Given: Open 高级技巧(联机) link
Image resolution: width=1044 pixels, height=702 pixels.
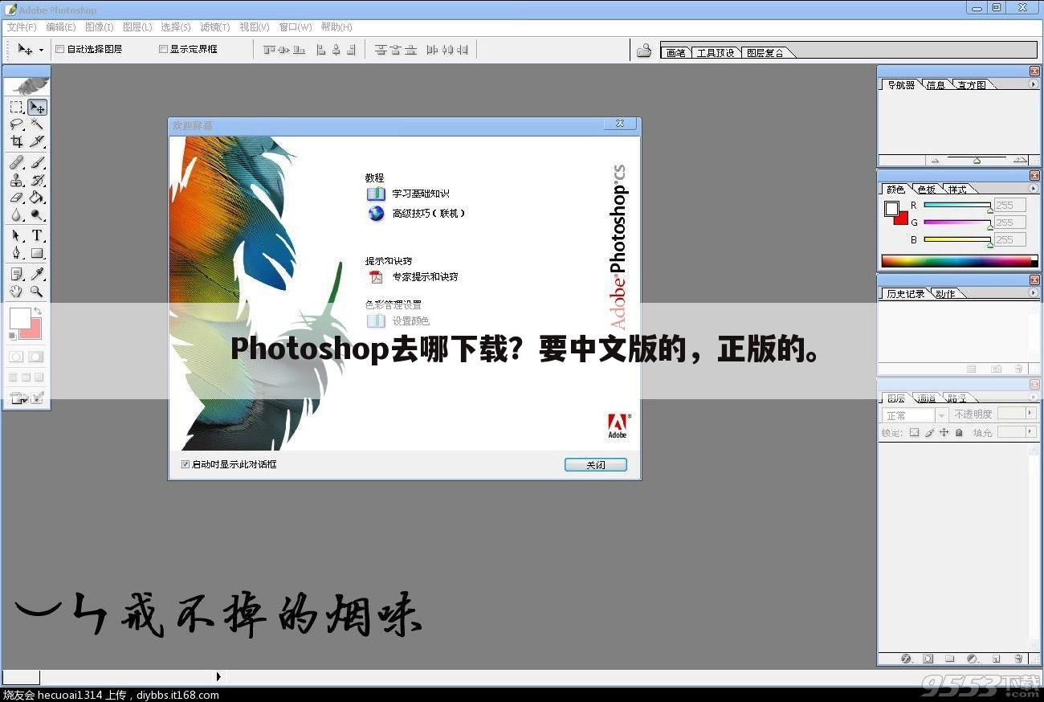Looking at the screenshot, I should pyautogui.click(x=429, y=213).
